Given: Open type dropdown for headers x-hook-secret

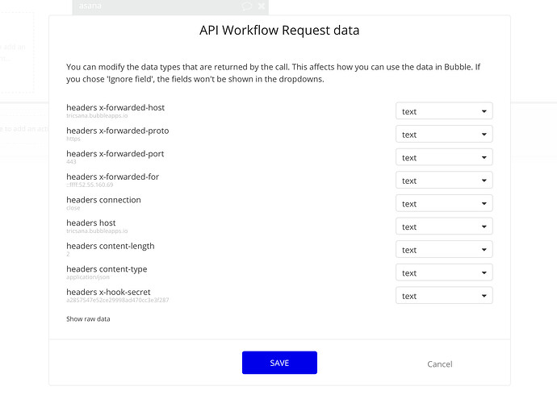Looking at the screenshot, I should coord(444,296).
